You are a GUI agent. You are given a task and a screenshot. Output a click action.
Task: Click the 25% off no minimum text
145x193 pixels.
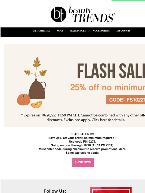107,87
